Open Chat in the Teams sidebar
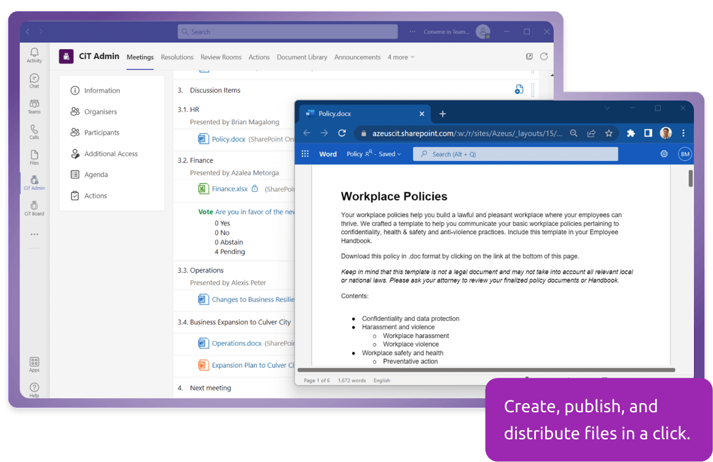 [34, 80]
